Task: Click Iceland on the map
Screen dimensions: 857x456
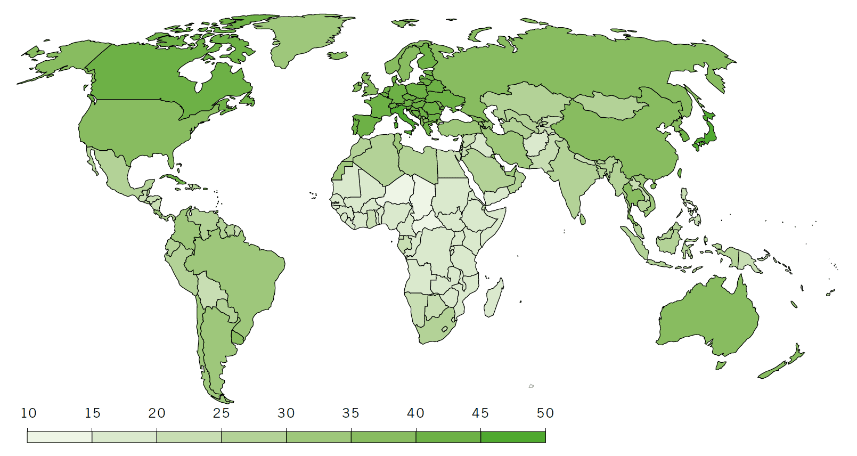Action: (338, 55)
